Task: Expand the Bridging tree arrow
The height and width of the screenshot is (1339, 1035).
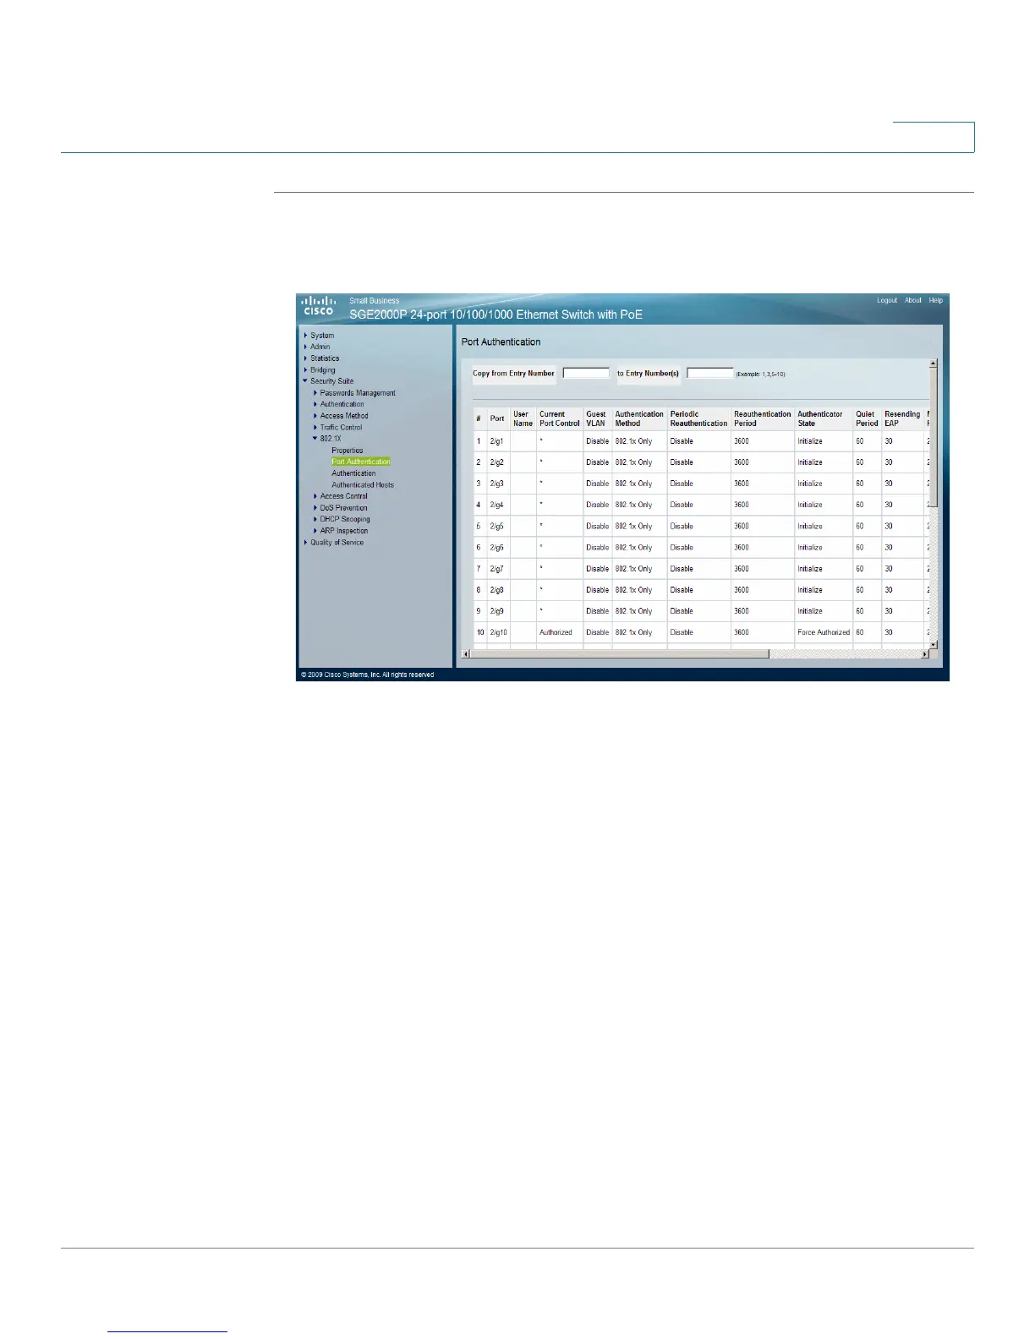Action: click(x=305, y=369)
